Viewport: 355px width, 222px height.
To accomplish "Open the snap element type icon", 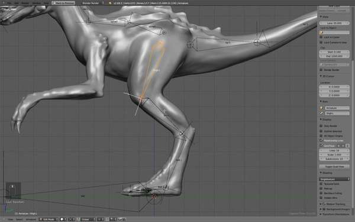I will (113, 219).
